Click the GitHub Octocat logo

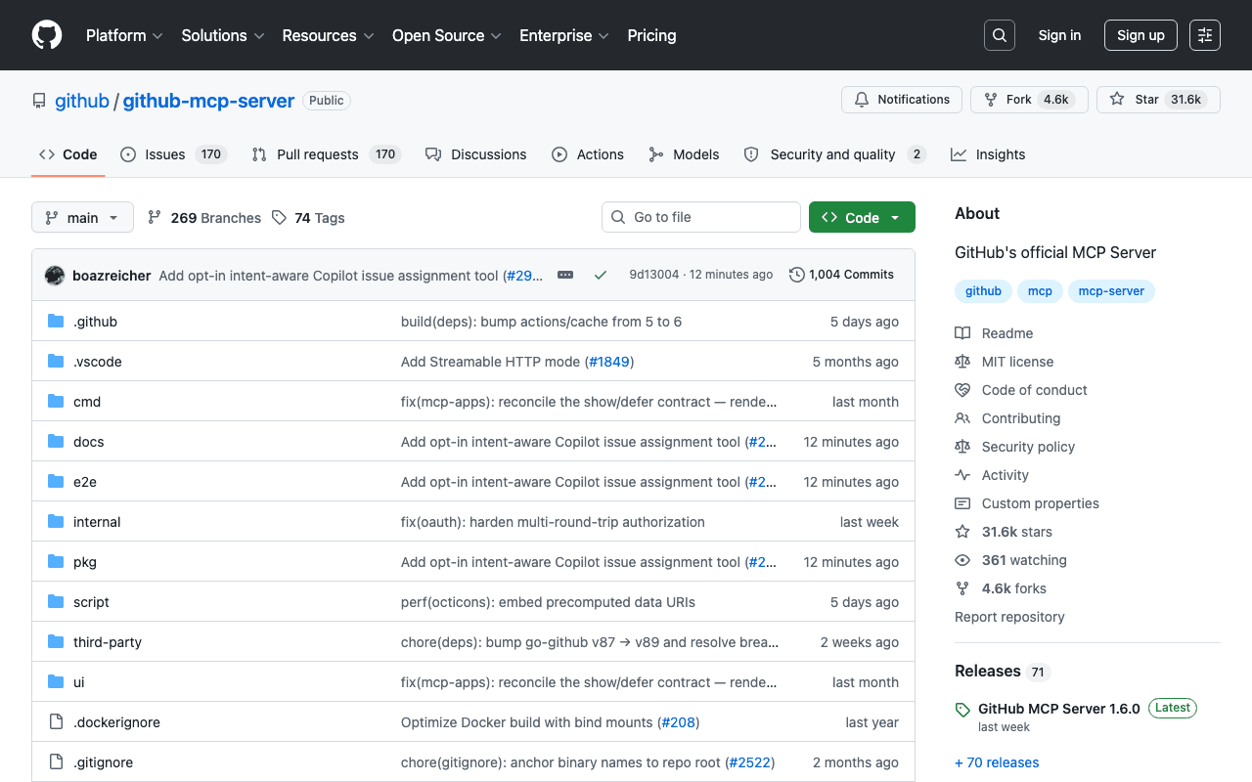coord(47,35)
